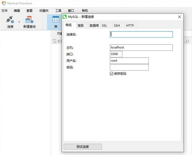Toggle the save password checkbox
This screenshot has width=192, height=155.
click(x=111, y=73)
